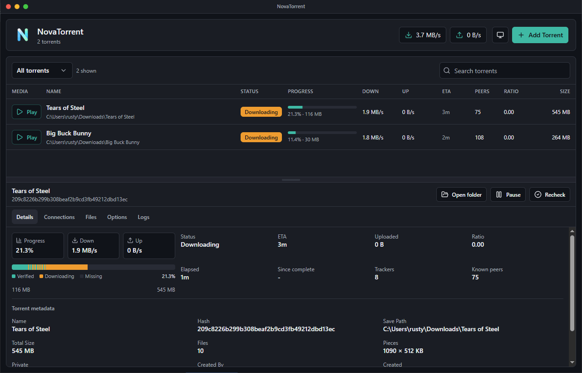Click Big Buck Bunny progress bar in list
The width and height of the screenshot is (582, 373).
tap(322, 133)
